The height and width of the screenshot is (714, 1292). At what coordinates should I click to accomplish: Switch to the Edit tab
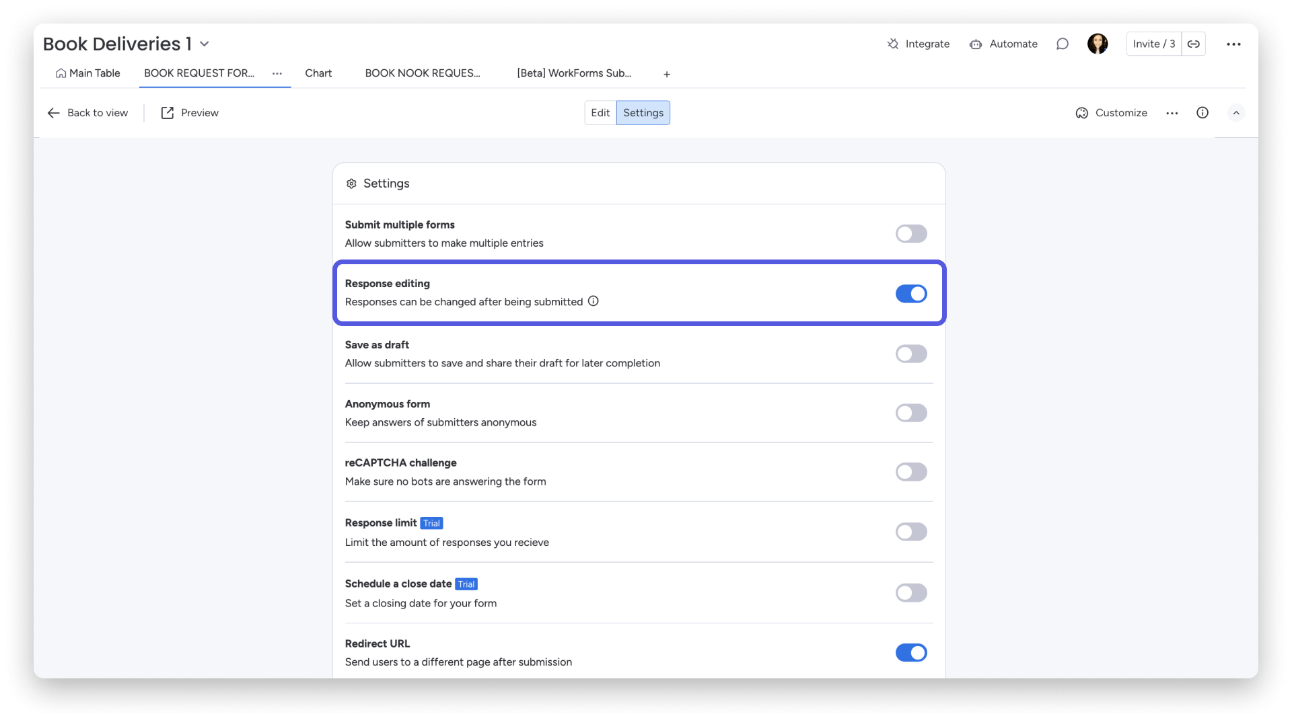pos(600,112)
